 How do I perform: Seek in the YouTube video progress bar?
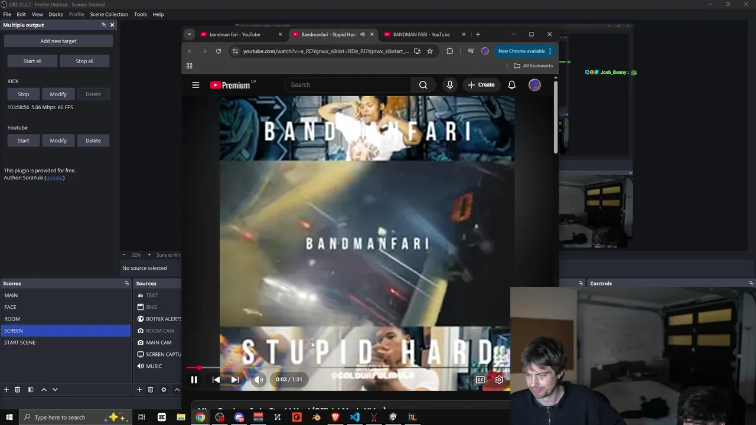pos(348,368)
